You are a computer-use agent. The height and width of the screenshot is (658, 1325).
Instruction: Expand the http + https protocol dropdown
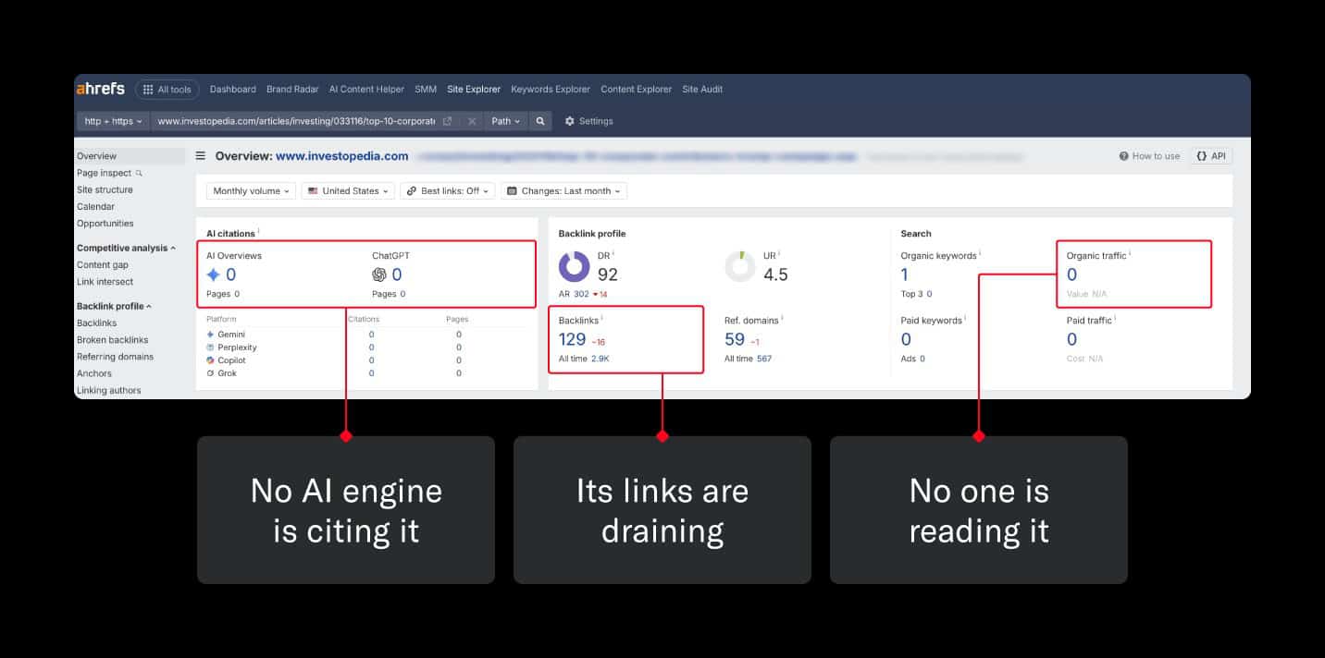(114, 121)
